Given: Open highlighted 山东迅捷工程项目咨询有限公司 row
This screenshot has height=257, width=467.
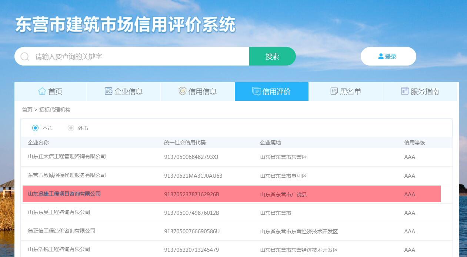Looking at the screenshot, I should [64, 194].
